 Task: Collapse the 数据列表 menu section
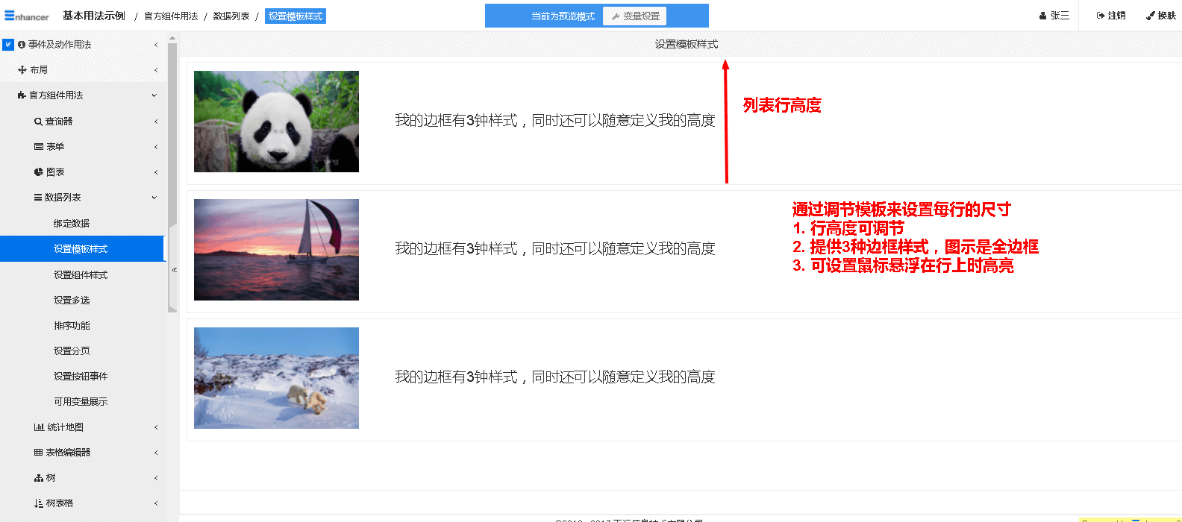coord(154,198)
